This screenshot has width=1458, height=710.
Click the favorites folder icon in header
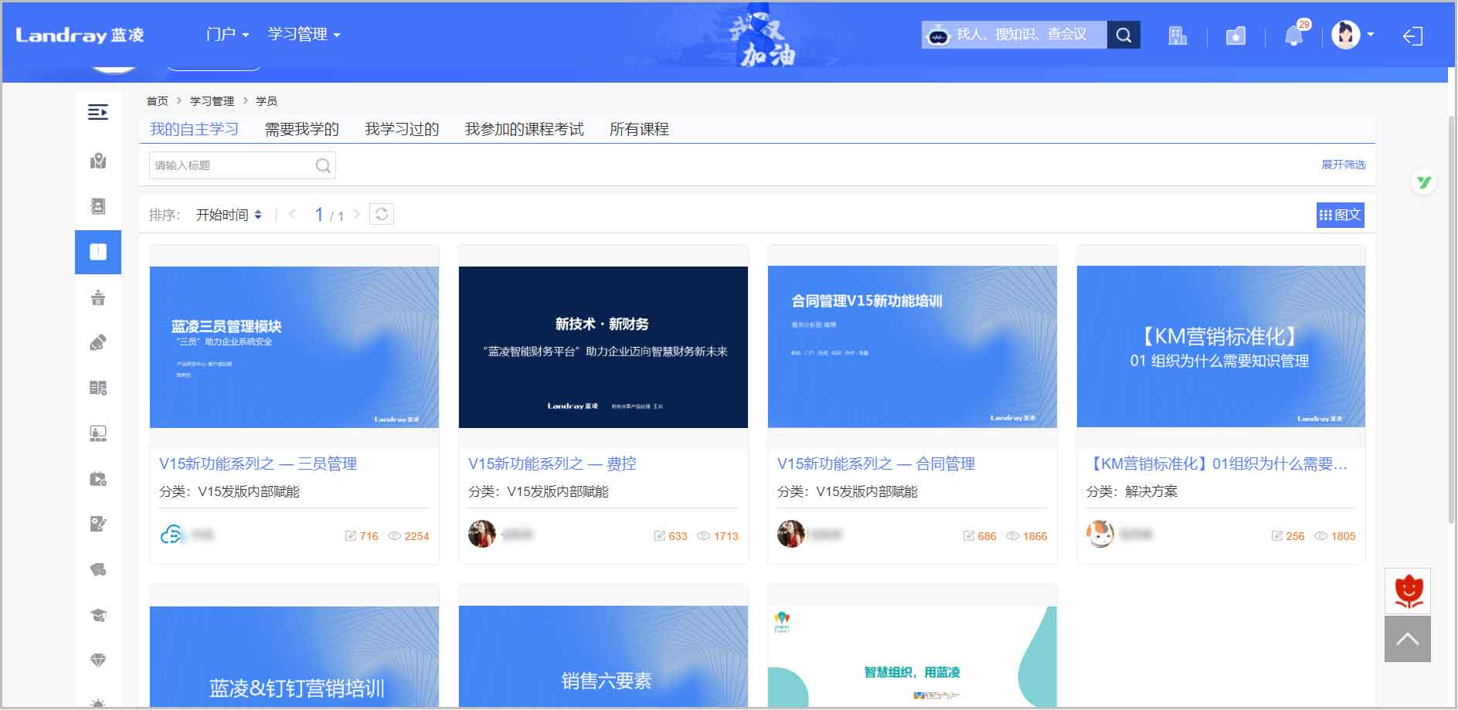click(x=1235, y=36)
